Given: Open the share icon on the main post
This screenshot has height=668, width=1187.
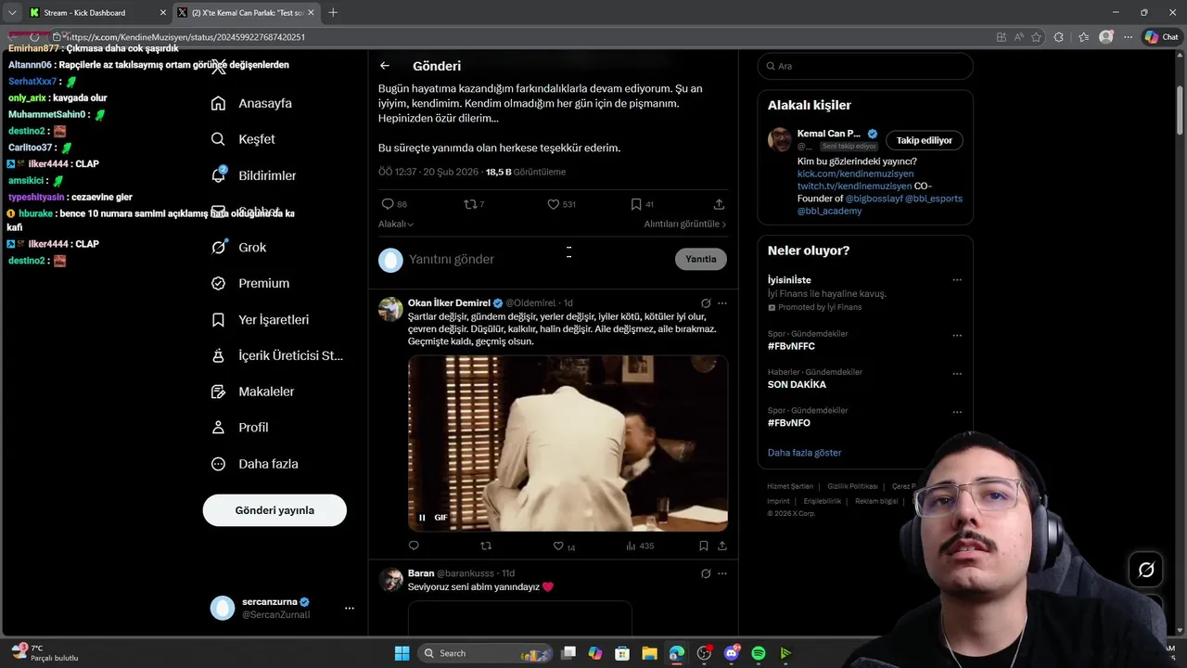Looking at the screenshot, I should point(719,204).
